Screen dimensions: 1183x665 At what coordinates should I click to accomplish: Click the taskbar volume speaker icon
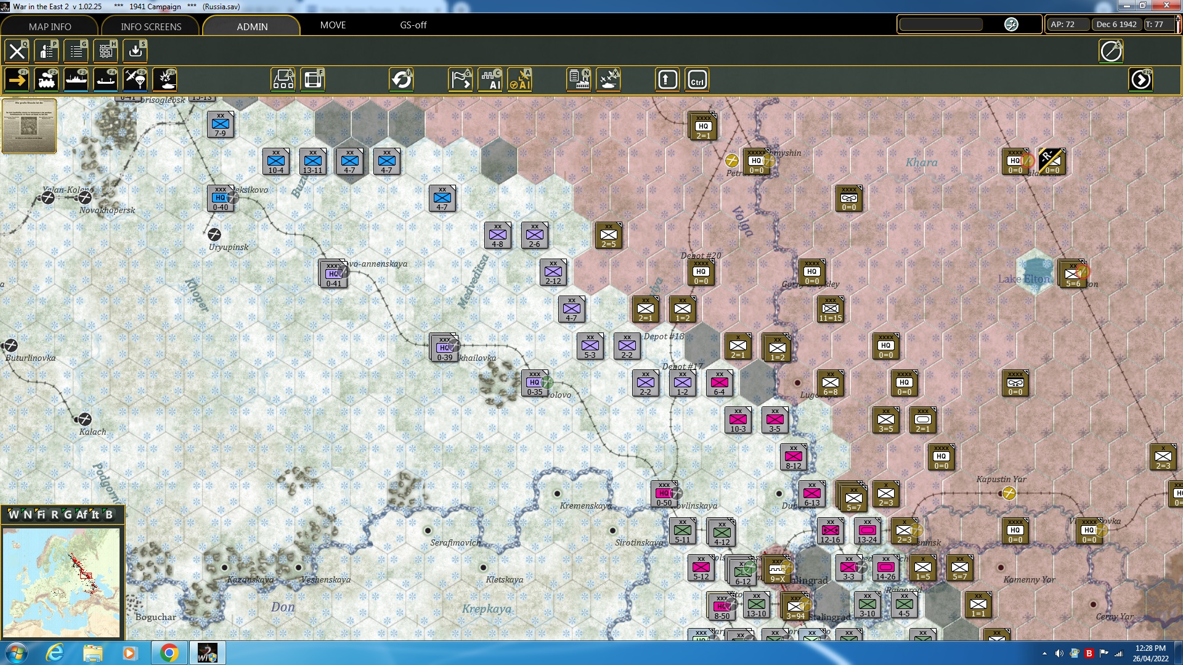pyautogui.click(x=1059, y=653)
